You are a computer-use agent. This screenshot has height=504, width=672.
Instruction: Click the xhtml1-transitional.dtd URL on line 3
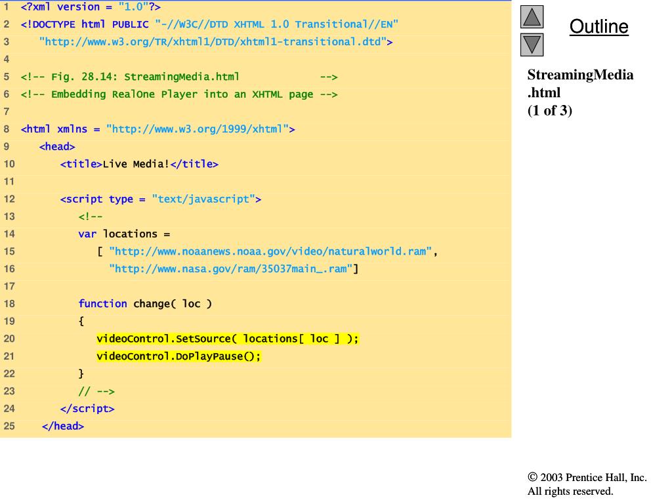(x=215, y=42)
